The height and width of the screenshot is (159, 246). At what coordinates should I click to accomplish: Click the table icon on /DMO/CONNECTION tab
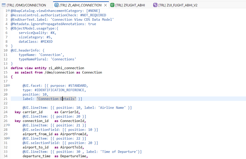[x=3, y=5]
